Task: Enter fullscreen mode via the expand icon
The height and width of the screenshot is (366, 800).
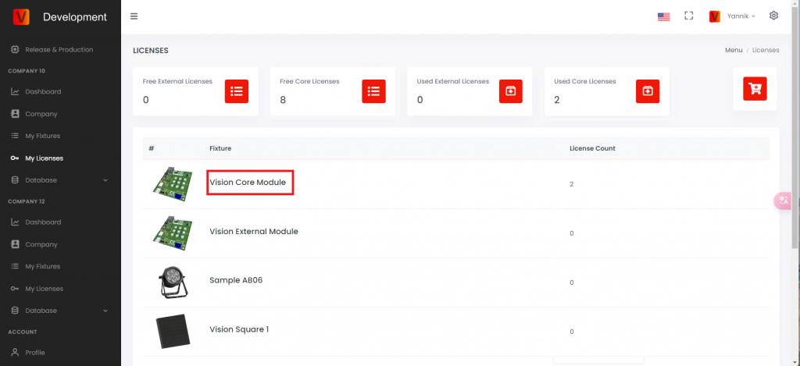Action: pos(688,16)
